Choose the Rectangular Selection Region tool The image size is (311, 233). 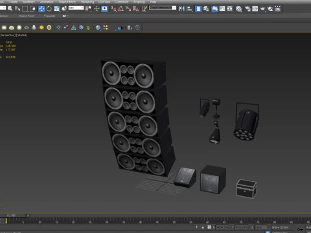(x=25, y=8)
